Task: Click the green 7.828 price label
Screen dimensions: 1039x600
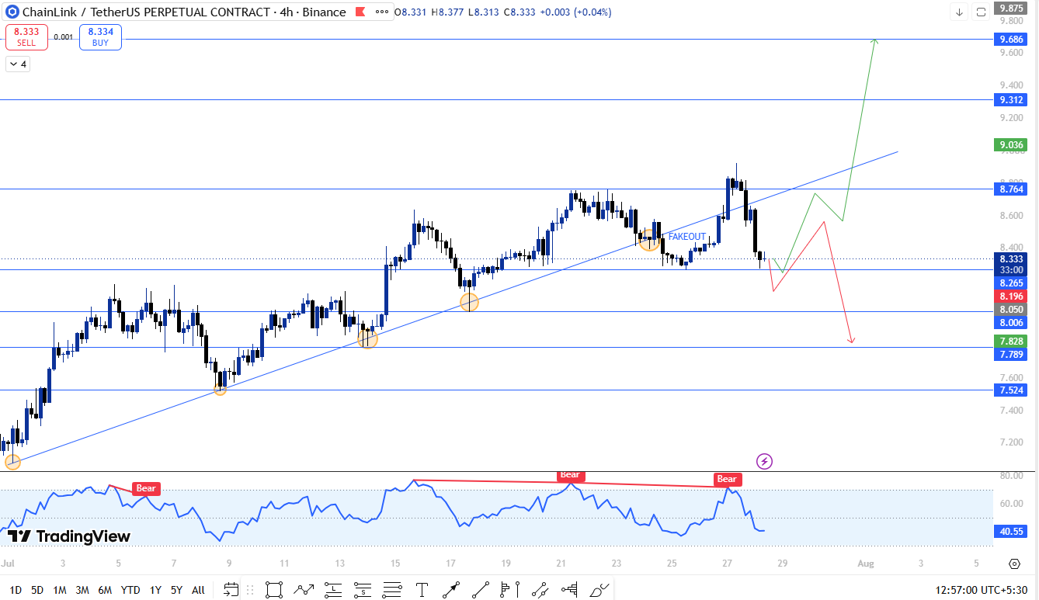Action: (1010, 342)
